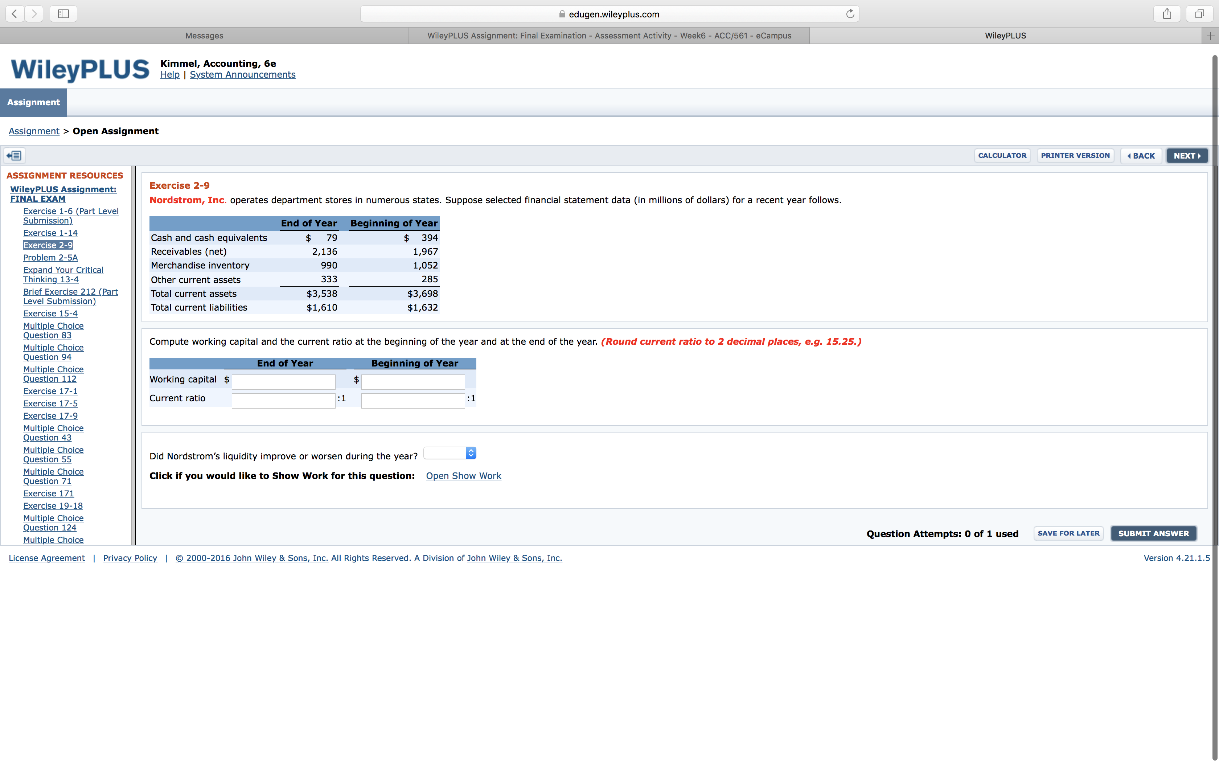Open Exercise 1-6 (Part Level Submission)
The image size is (1219, 762).
pos(71,216)
